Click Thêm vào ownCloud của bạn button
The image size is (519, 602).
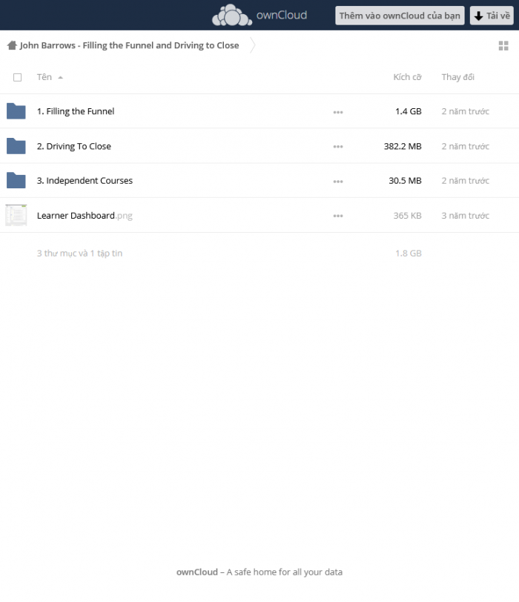pos(400,16)
